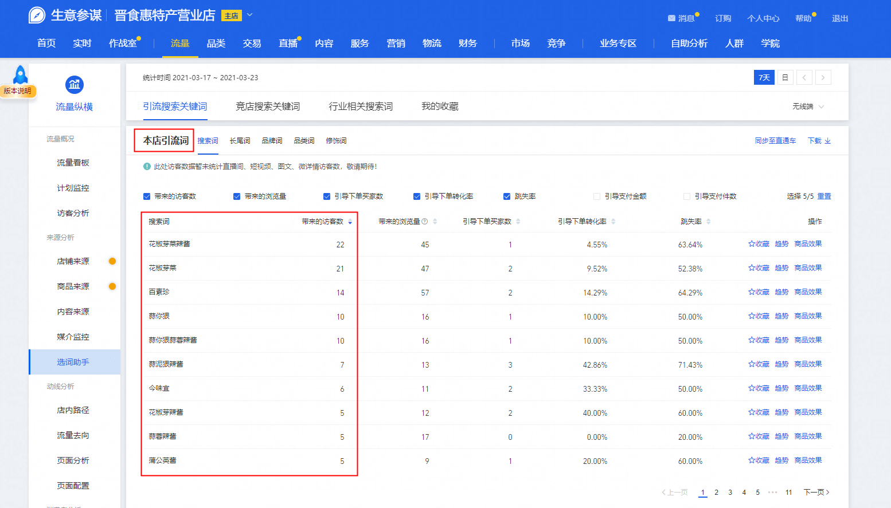Image resolution: width=891 pixels, height=508 pixels.
Task: Click 商品效果 for 蒜你狠 row
Action: pyautogui.click(x=808, y=316)
